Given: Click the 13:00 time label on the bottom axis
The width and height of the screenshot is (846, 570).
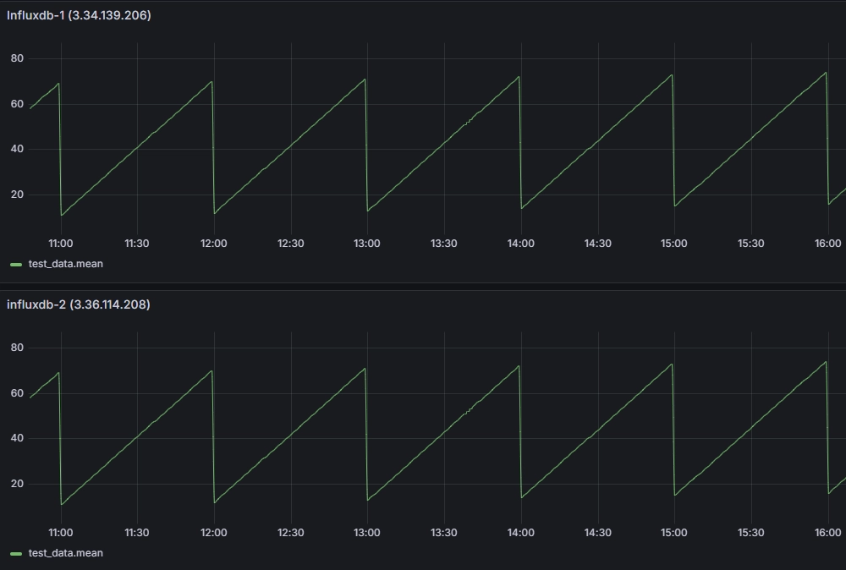Looking at the screenshot, I should (x=367, y=532).
